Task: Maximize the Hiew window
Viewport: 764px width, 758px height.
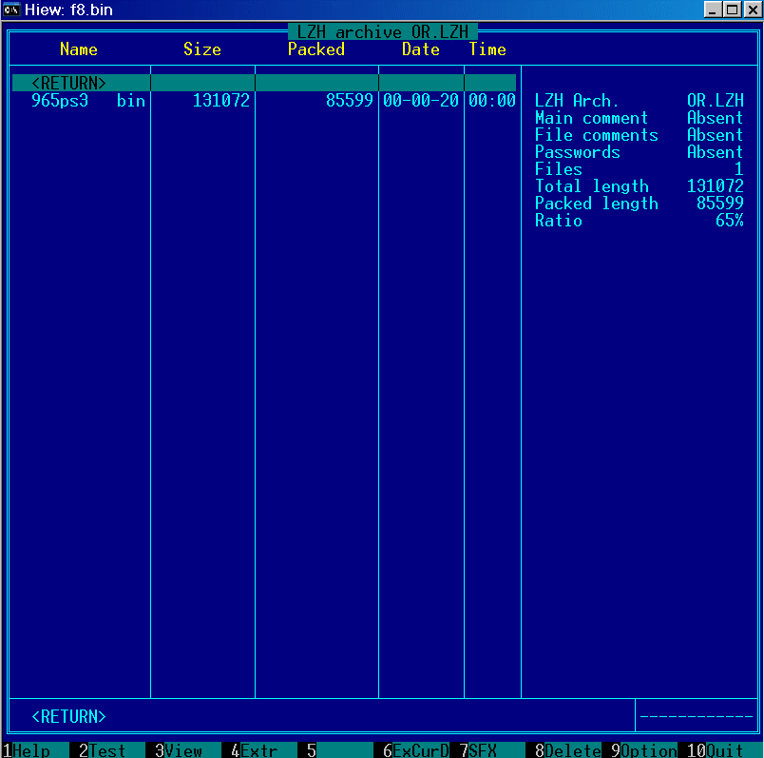Action: tap(731, 10)
